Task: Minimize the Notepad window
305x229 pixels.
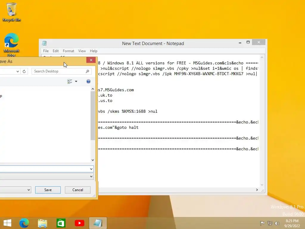Action: pyautogui.click(x=240, y=42)
